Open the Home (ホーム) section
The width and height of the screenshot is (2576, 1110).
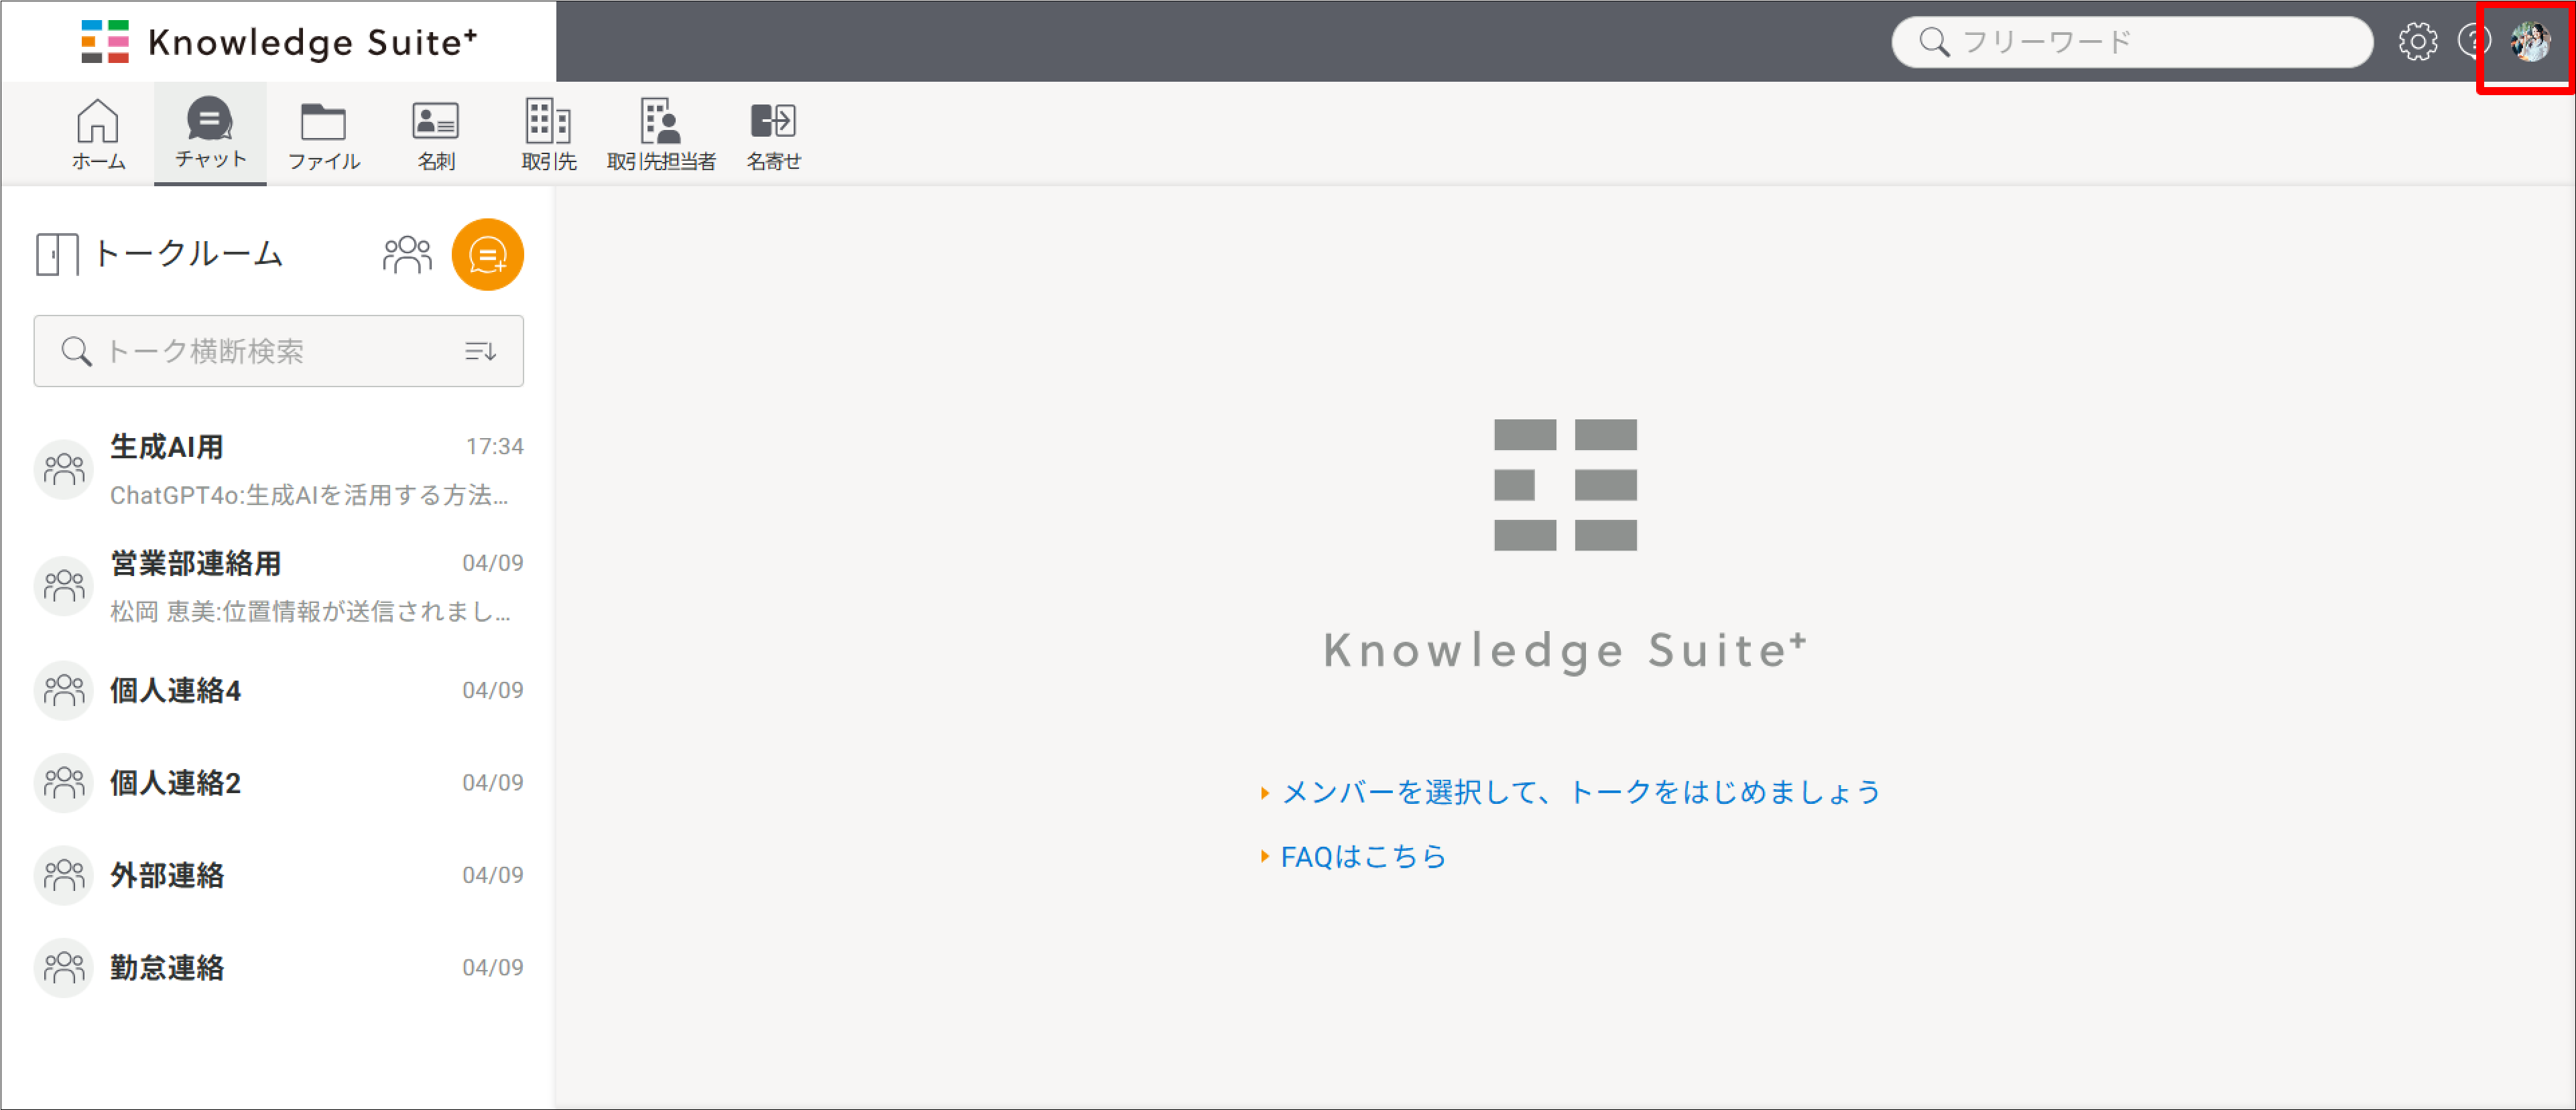tap(98, 134)
